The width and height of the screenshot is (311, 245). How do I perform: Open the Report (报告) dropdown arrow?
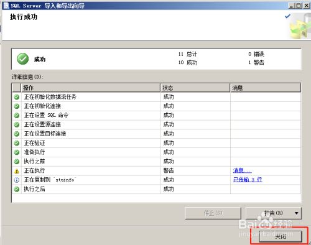click(297, 213)
